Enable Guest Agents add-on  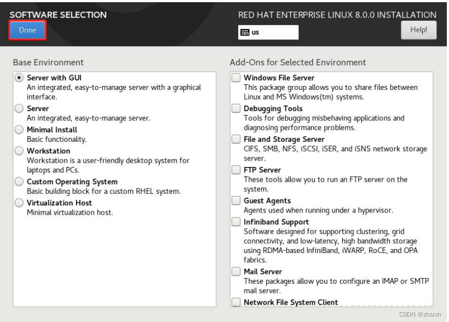tap(236, 200)
